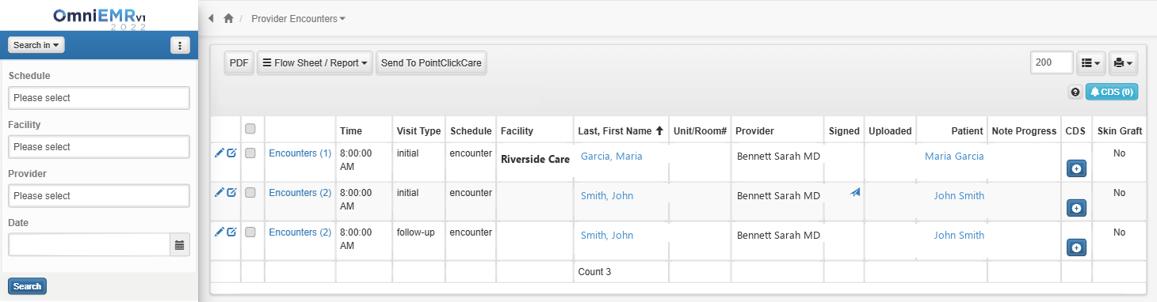Click the Visit Type column header

[x=418, y=130]
